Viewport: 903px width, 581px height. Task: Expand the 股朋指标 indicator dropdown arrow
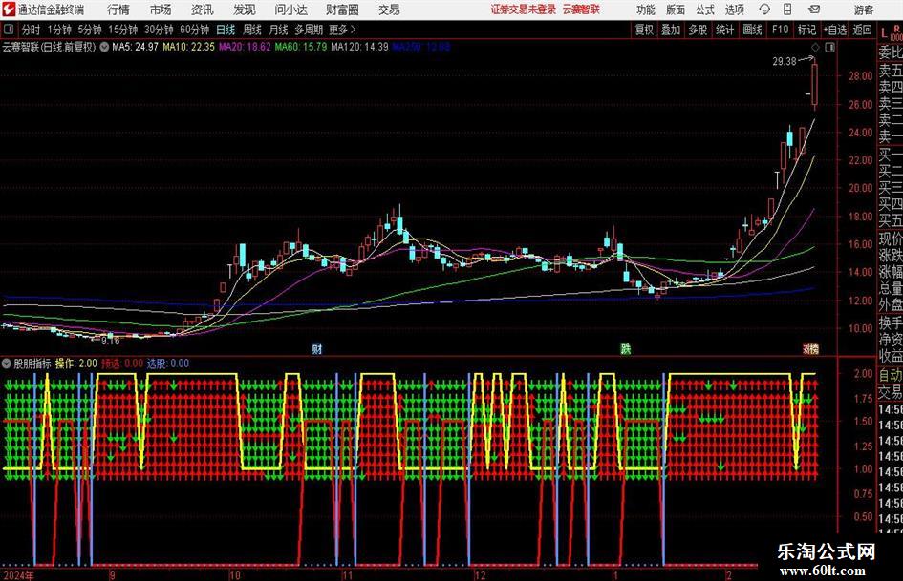pos(7,363)
